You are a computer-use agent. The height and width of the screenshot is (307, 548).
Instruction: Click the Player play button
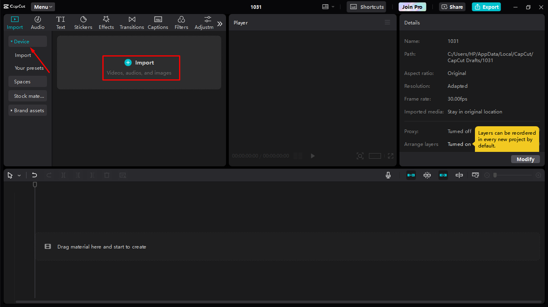click(313, 156)
